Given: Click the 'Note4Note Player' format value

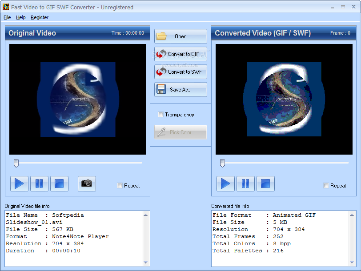Looking at the screenshot, I should click(80, 236).
